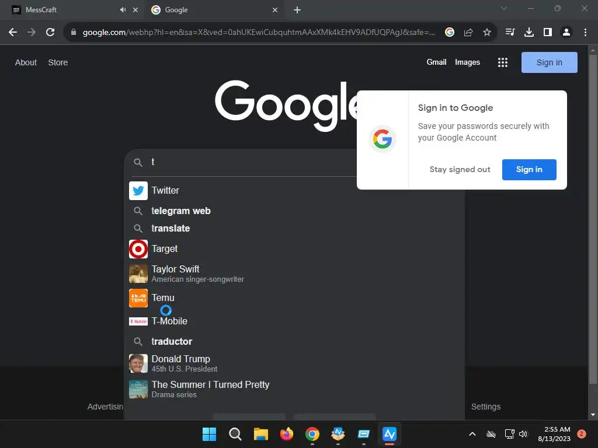Click the forward navigation arrow
Image resolution: width=598 pixels, height=448 pixels.
pos(32,32)
